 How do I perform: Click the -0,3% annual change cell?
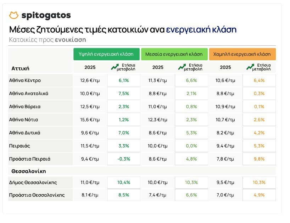123,159
